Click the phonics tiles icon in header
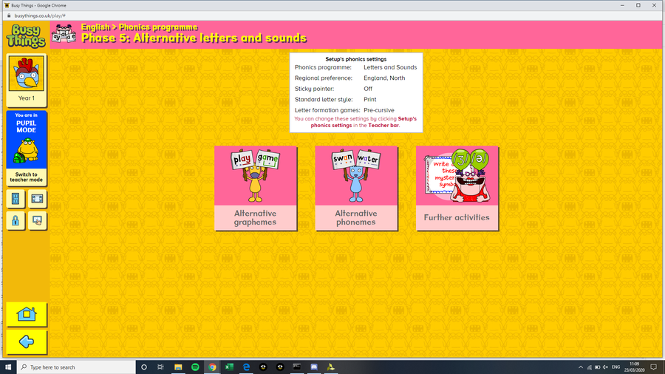665x374 pixels. (64, 33)
